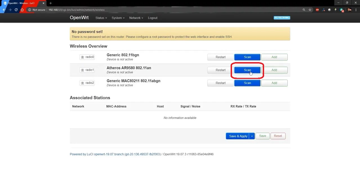Viewport: 360px width, 195px height.
Task: Add a network on Atheros AR9580 radio1
Action: tap(274, 70)
